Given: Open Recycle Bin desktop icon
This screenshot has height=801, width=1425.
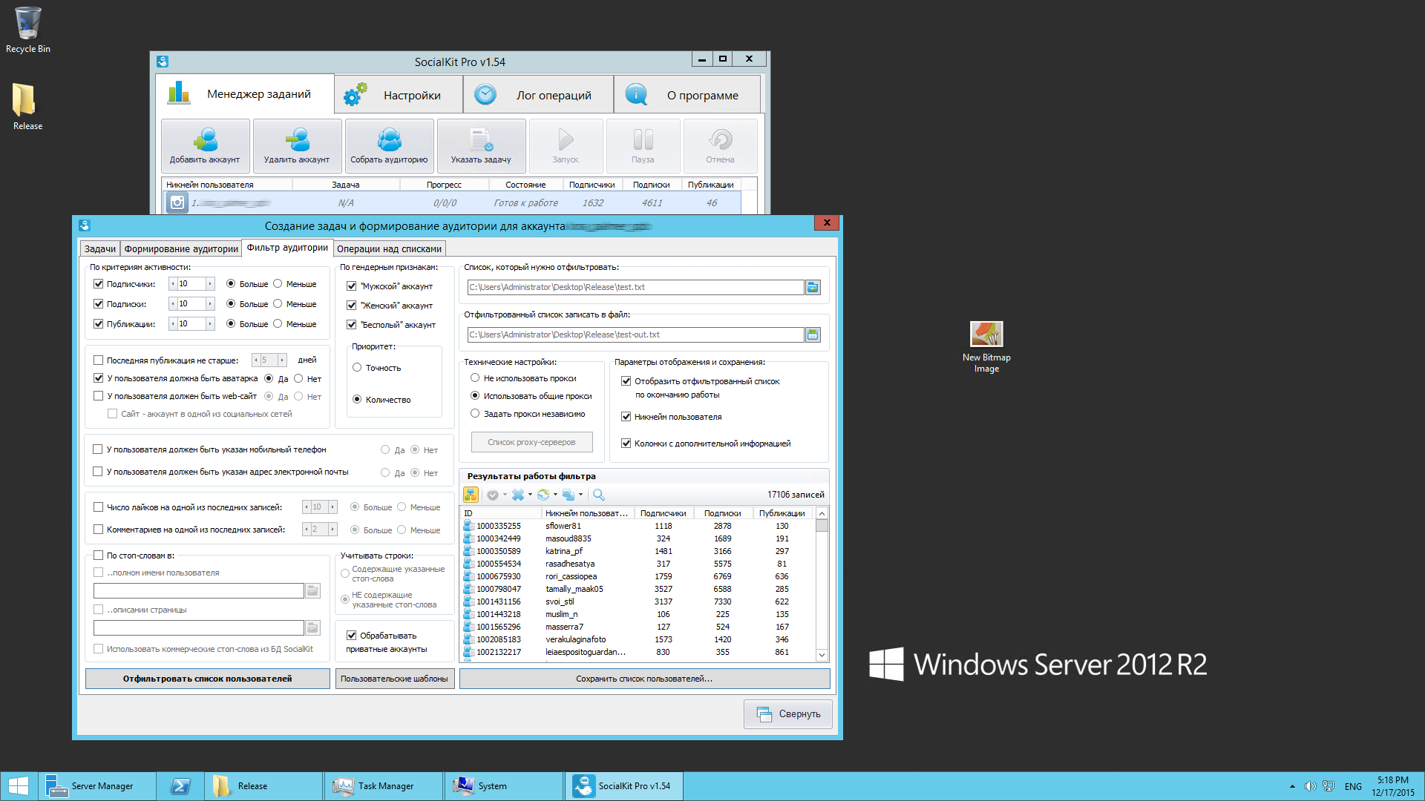Looking at the screenshot, I should click(x=28, y=30).
